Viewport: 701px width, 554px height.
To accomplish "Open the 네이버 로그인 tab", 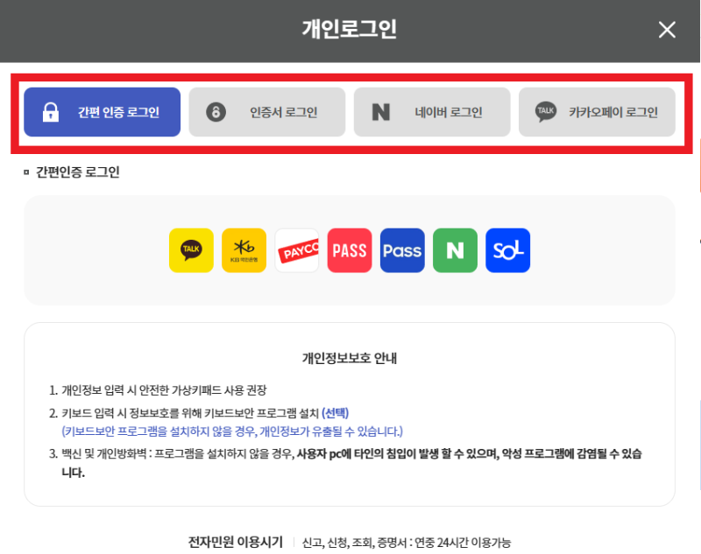I will (431, 111).
